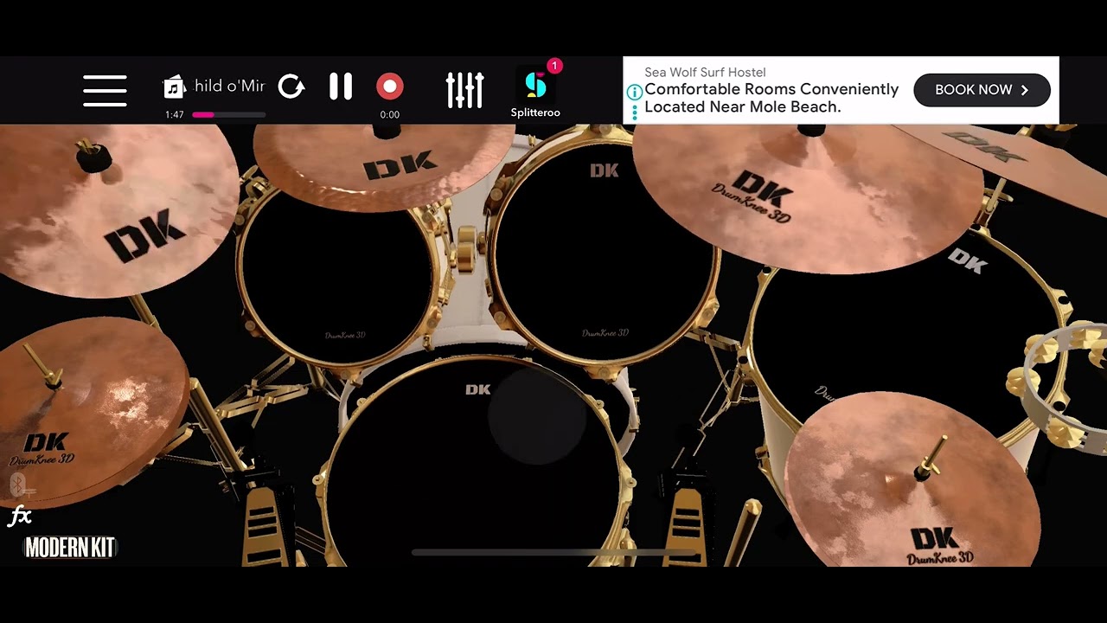The image size is (1107, 623).
Task: Click BOOK NOW in the ad
Action: tap(982, 90)
